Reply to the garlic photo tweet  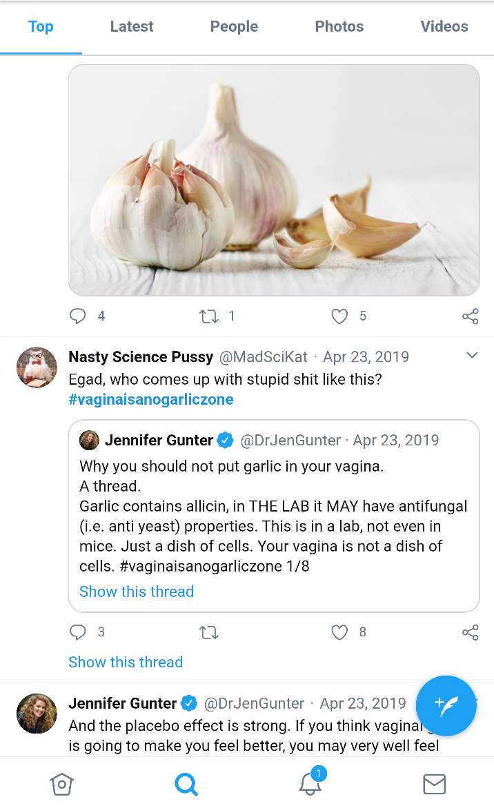point(78,316)
